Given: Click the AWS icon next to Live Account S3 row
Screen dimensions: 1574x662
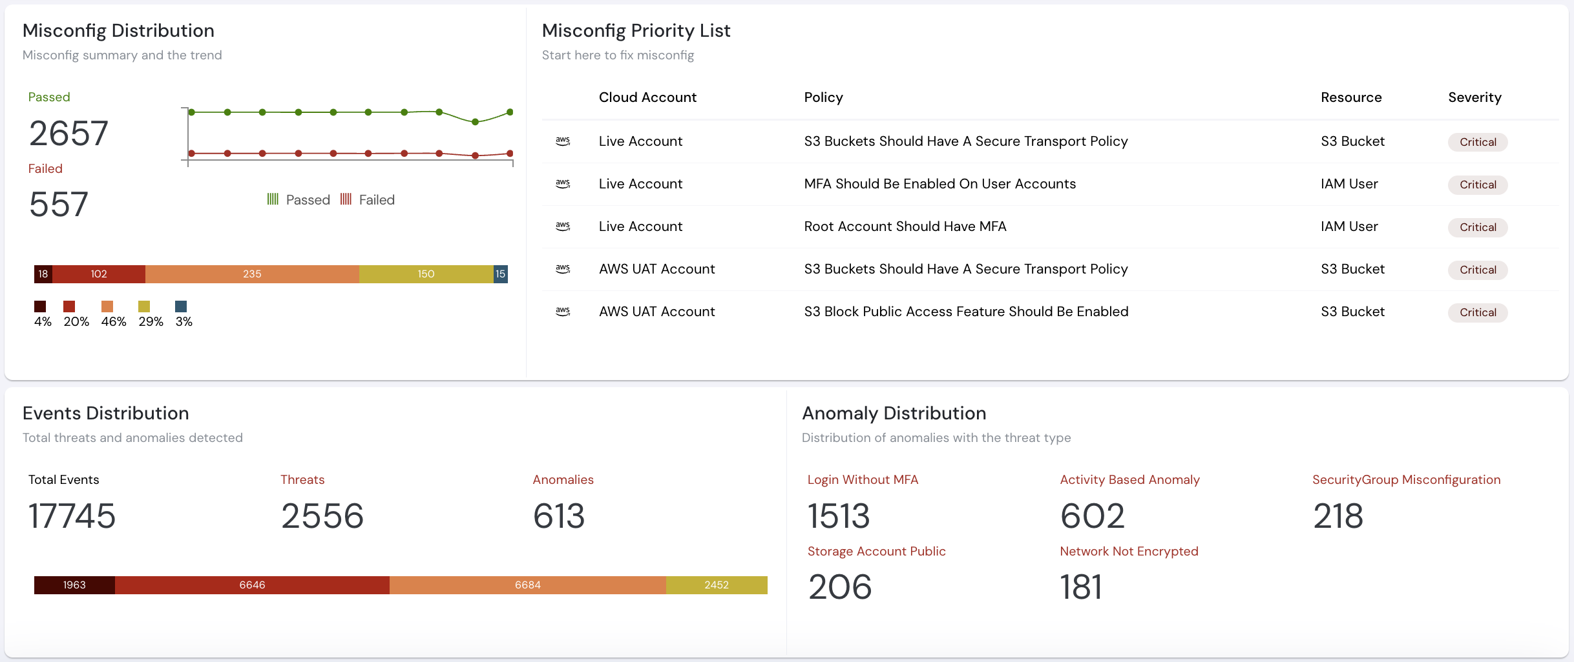Looking at the screenshot, I should [x=563, y=141].
